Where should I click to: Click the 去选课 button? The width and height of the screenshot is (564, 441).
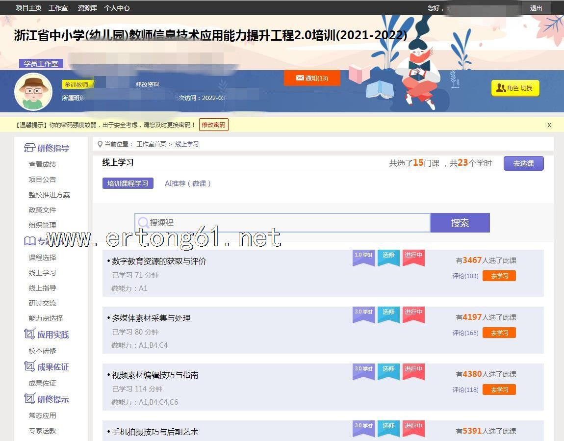click(523, 163)
